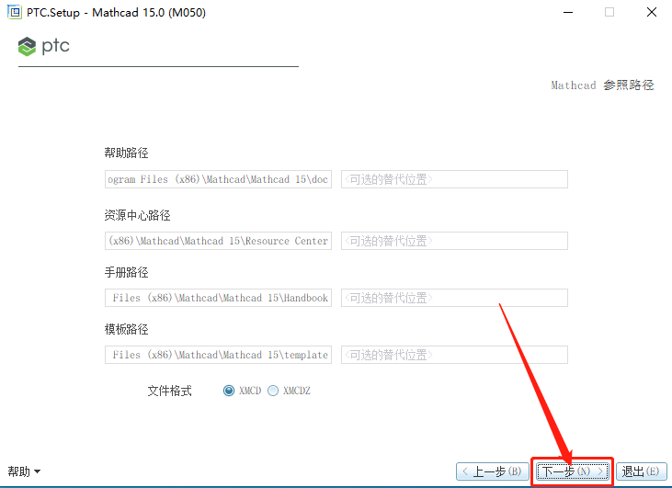Click the 文件格式 label
Image resolution: width=672 pixels, height=488 pixels.
click(x=170, y=391)
